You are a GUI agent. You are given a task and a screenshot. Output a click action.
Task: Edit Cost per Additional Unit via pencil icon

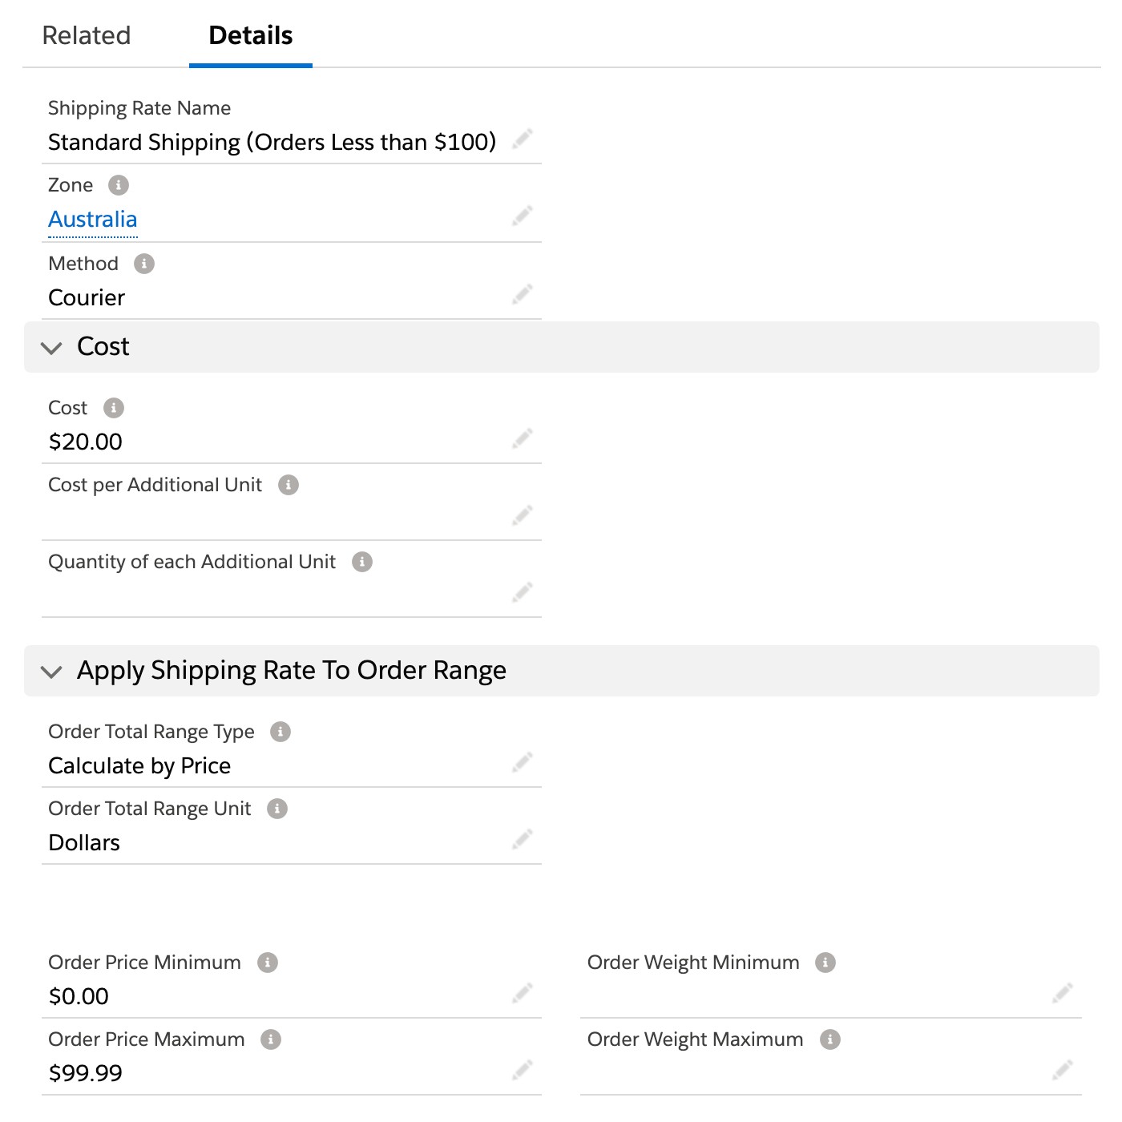(523, 515)
